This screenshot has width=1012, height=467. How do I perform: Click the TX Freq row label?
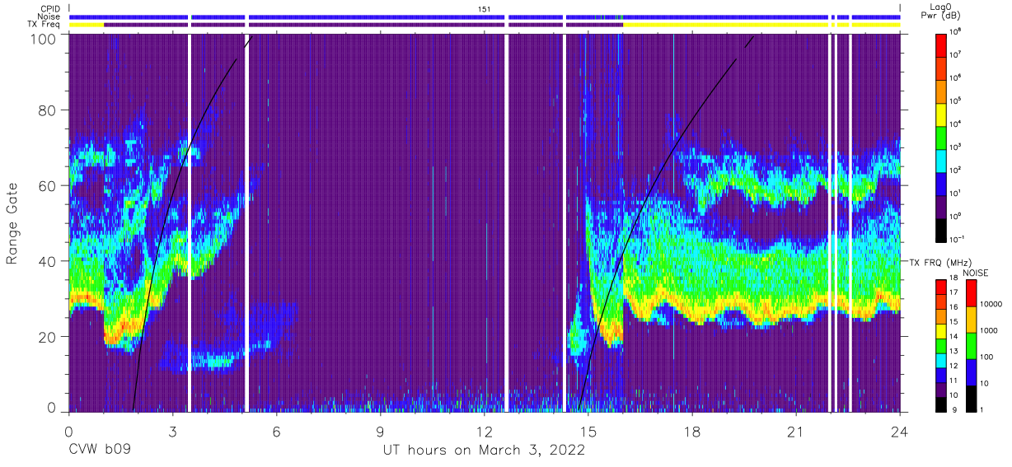click(44, 25)
